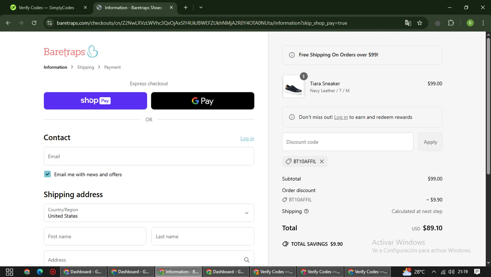Open Chrome three-dot menu
This screenshot has width=491, height=277.
click(483, 23)
